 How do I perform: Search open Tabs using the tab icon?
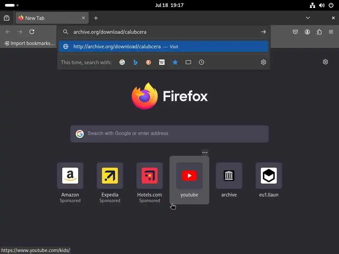[x=188, y=62]
